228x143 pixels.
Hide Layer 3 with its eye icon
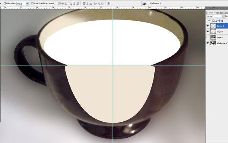tap(207, 26)
